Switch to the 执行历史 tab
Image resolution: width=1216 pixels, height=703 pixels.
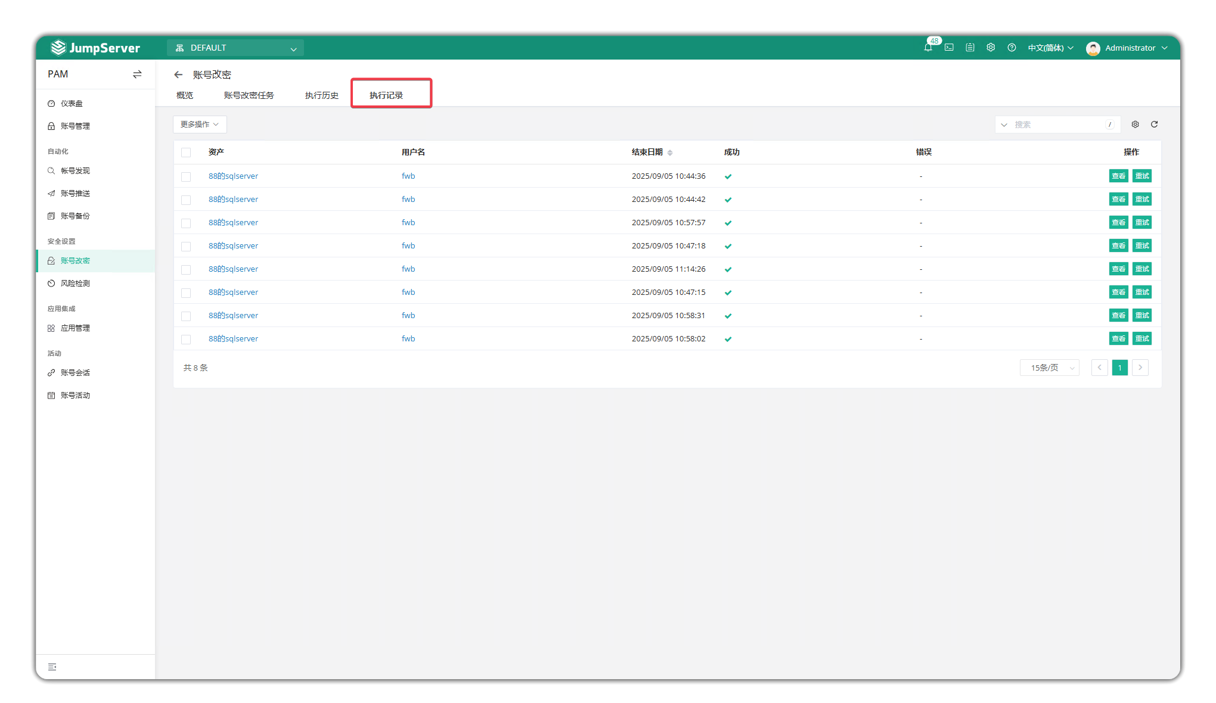pyautogui.click(x=321, y=95)
